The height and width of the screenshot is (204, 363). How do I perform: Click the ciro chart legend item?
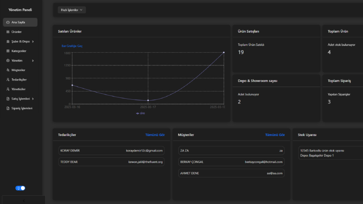point(141,113)
